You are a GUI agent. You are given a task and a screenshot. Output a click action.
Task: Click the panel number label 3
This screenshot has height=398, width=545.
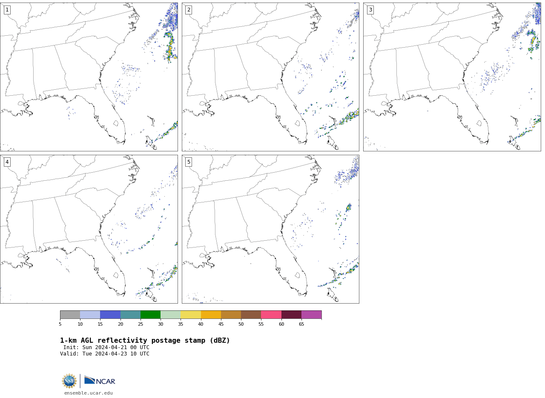click(x=370, y=10)
